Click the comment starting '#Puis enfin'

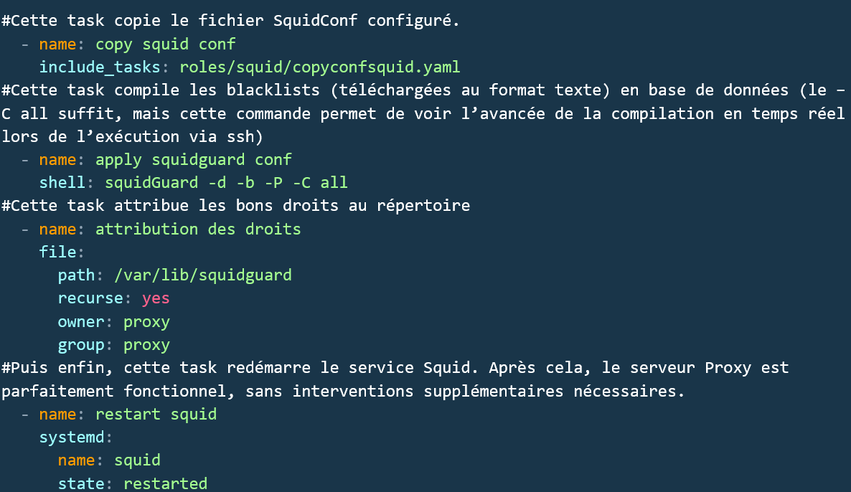pyautogui.click(x=395, y=368)
